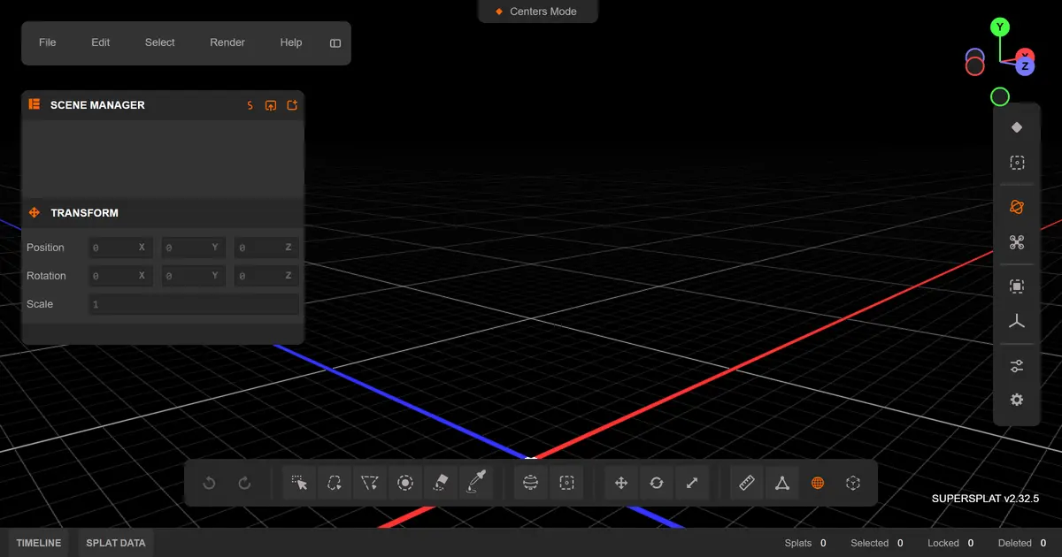Click the S icon in Scene Manager header
Screen dimensions: 1062x557
(250, 105)
